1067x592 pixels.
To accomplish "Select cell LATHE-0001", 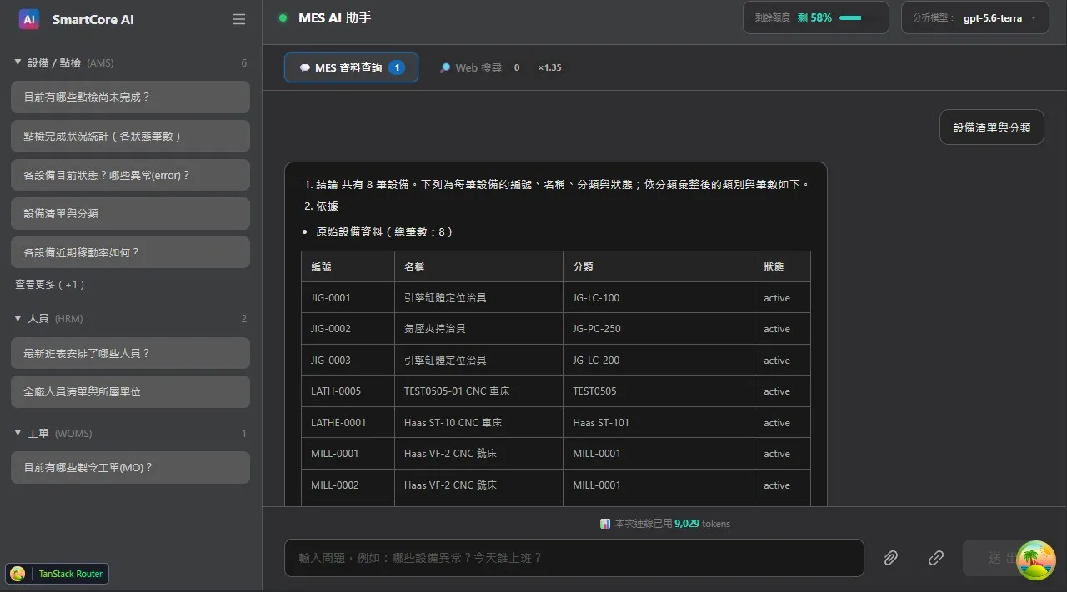I will [x=348, y=423].
